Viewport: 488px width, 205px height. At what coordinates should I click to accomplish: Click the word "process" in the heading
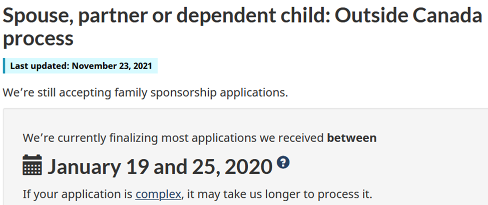pyautogui.click(x=38, y=39)
